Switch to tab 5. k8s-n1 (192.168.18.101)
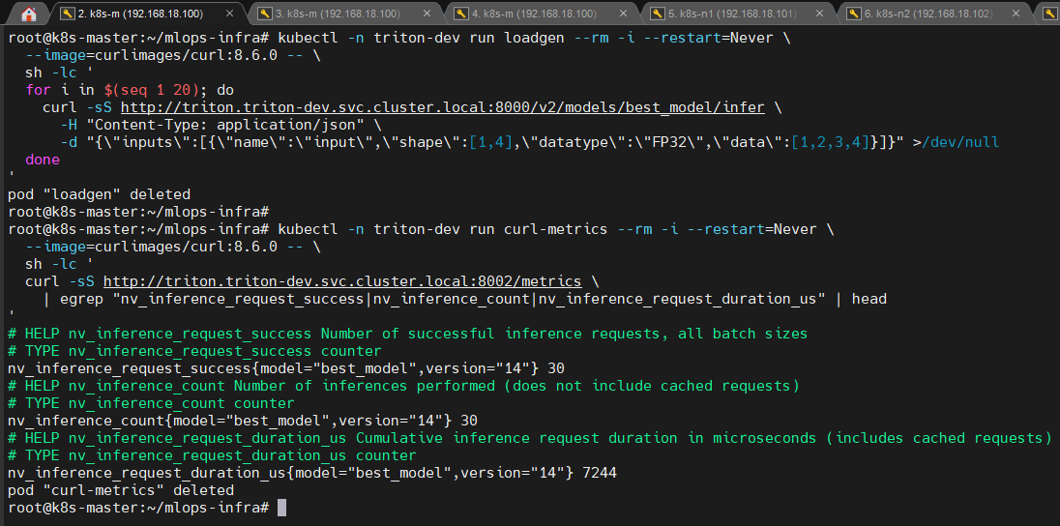 pyautogui.click(x=740, y=14)
